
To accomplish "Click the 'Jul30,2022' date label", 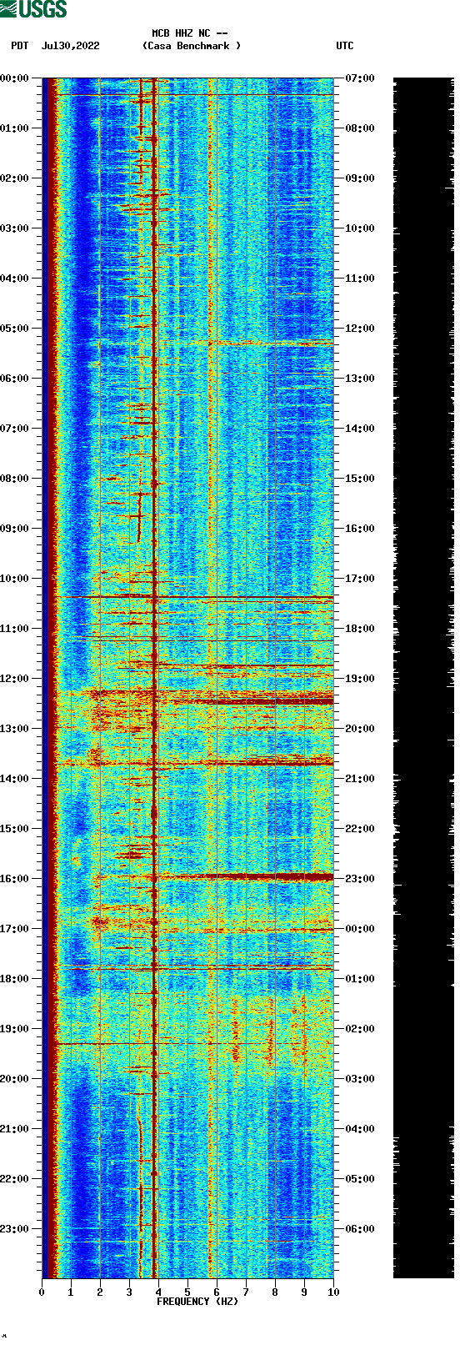I will [x=70, y=46].
